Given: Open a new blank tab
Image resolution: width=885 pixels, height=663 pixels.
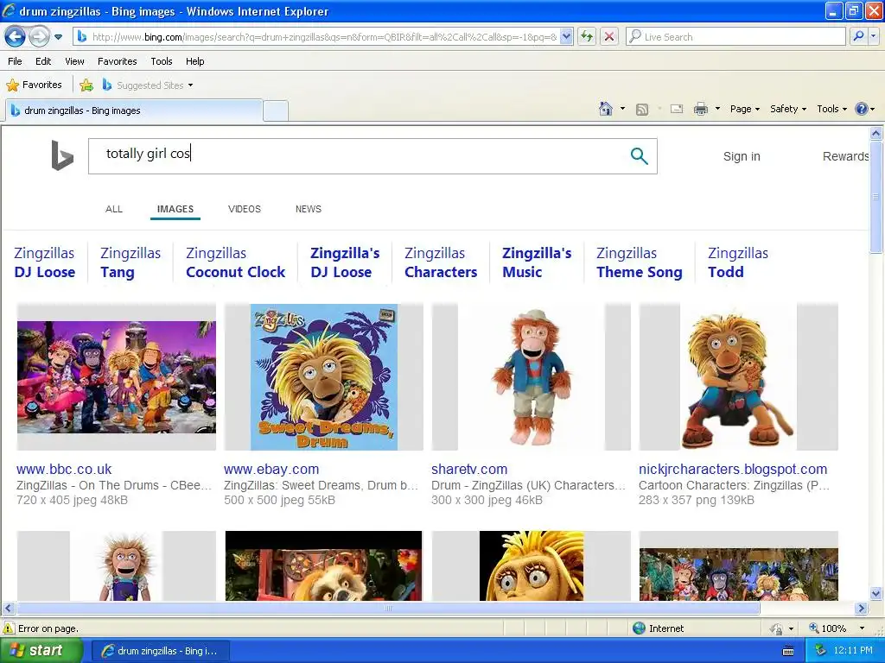Looking at the screenshot, I should click(276, 111).
